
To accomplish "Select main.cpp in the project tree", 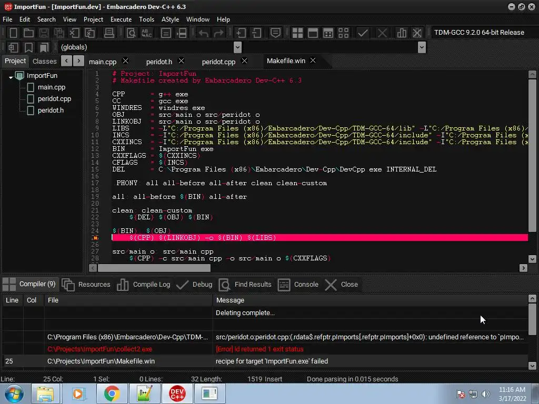I will (x=51, y=87).
